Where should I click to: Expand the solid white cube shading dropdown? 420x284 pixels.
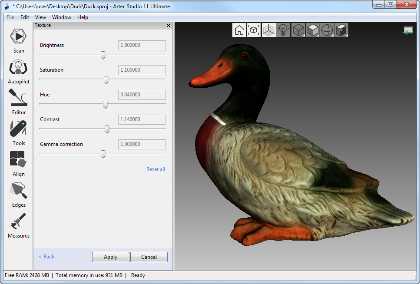coord(313,30)
